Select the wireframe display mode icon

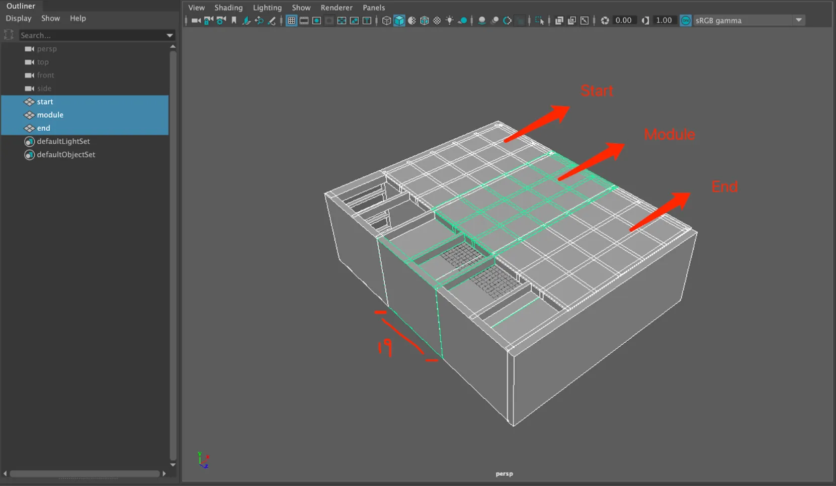click(x=386, y=21)
